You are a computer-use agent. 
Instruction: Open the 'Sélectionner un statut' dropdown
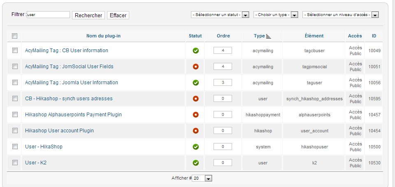(221, 15)
